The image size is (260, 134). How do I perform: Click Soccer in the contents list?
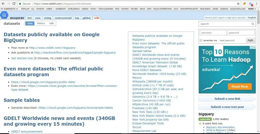137,127
